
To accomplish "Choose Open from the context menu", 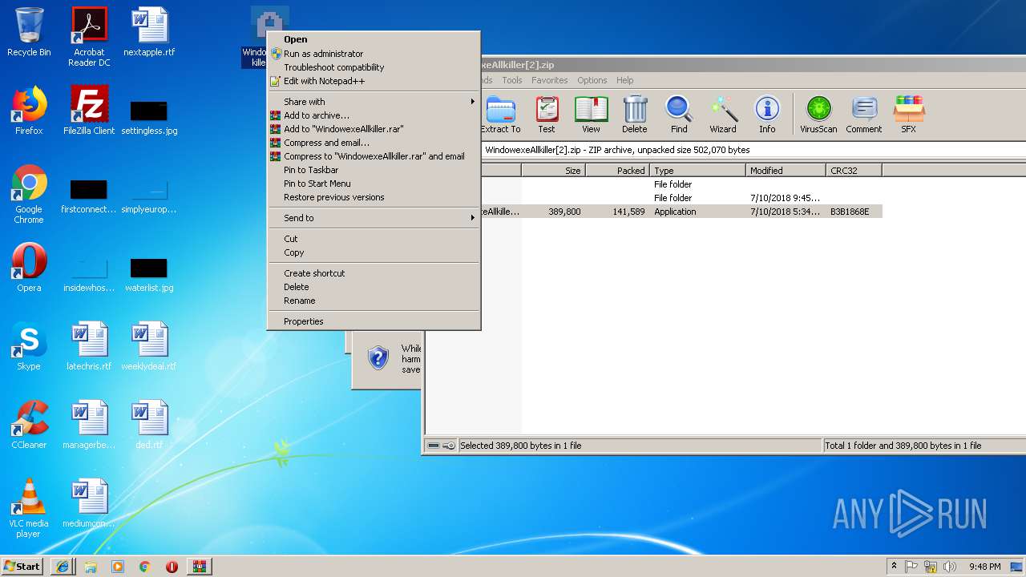I will point(374,39).
